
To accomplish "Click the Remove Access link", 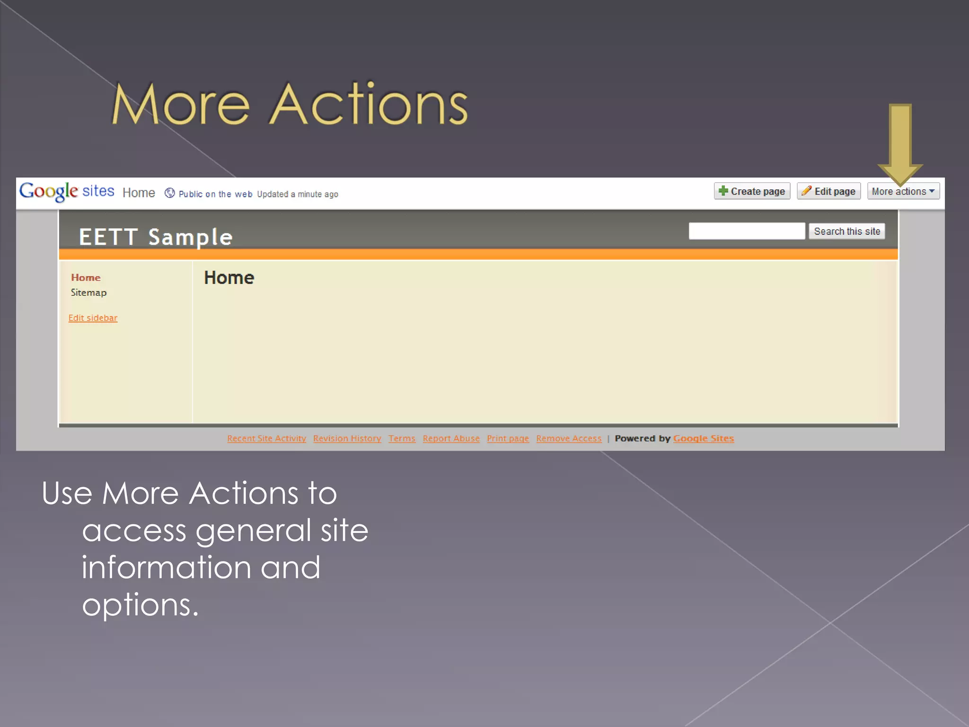I will [569, 438].
